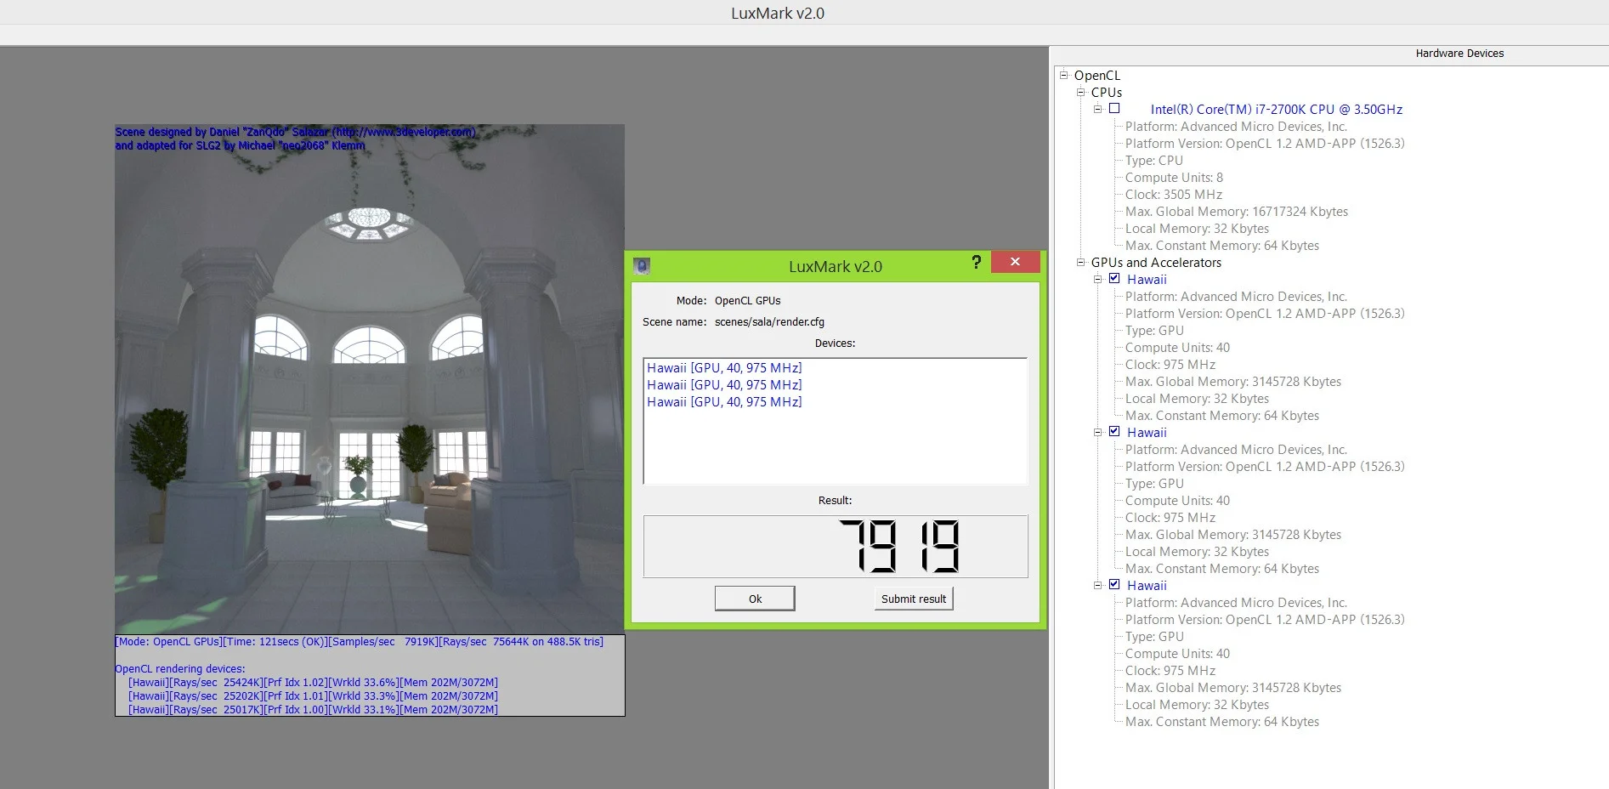Select the first Hawaii entry in the dialog's Devices list
1609x789 pixels.
(724, 368)
